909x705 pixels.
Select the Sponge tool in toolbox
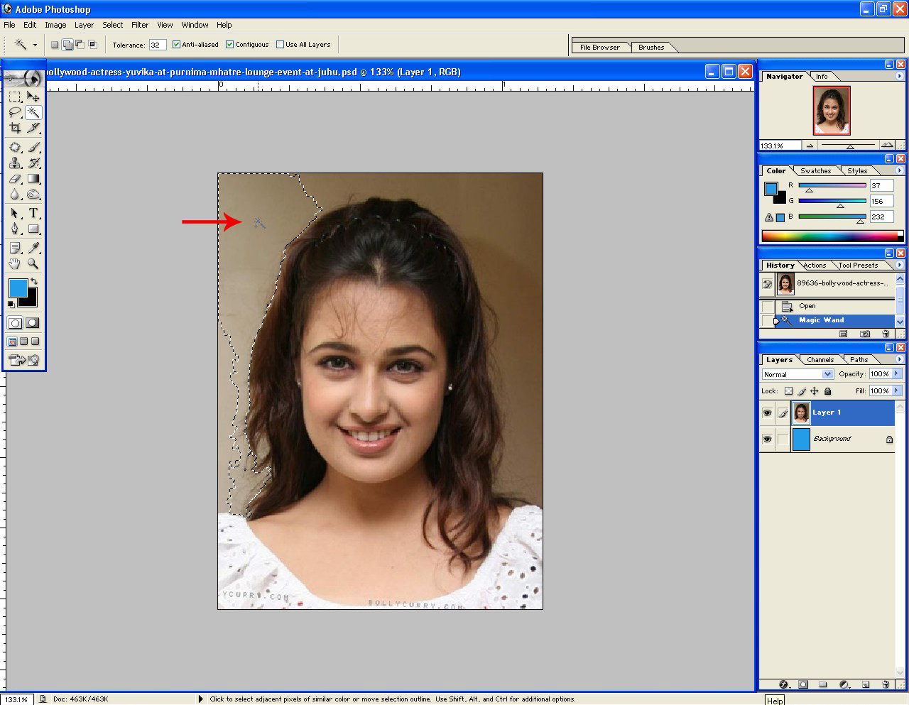point(33,195)
